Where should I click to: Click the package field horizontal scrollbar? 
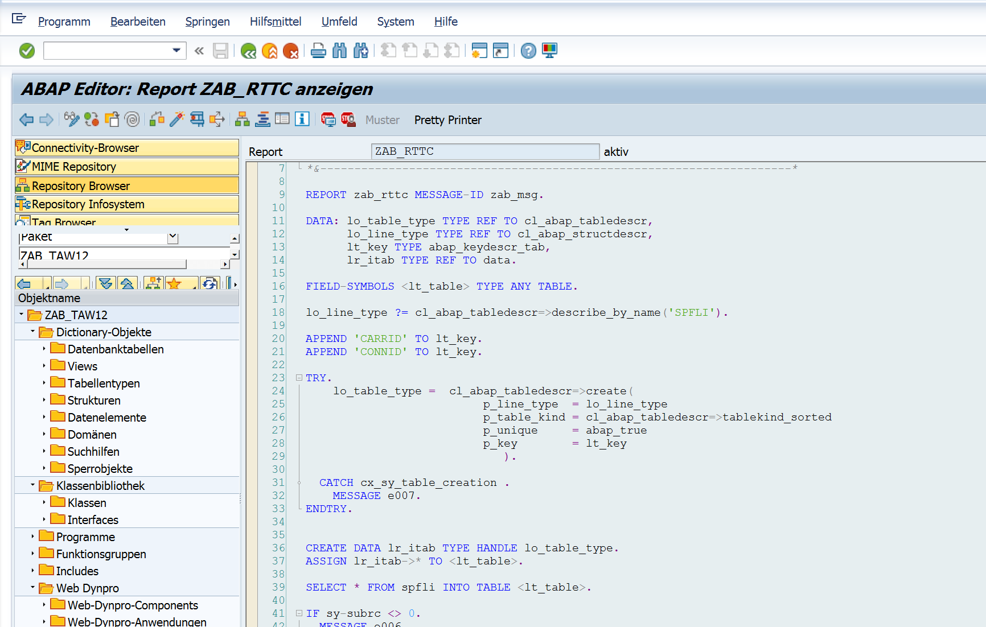[124, 265]
